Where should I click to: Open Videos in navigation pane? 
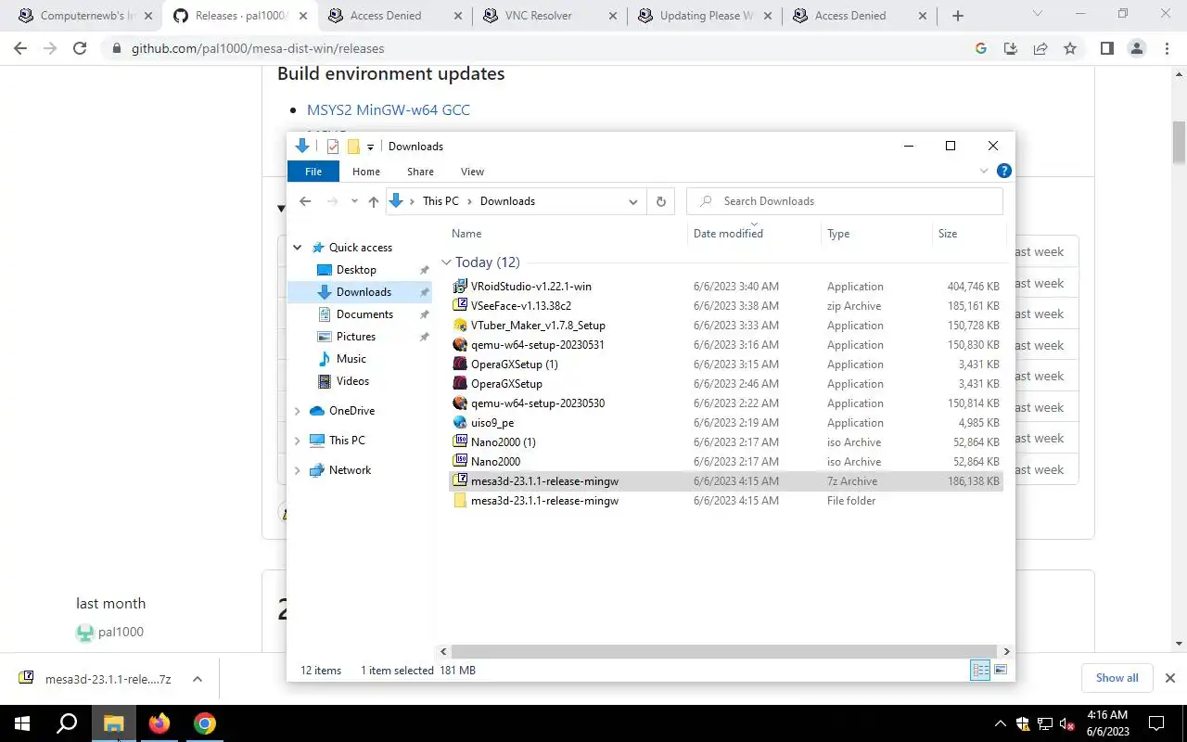coord(352,381)
